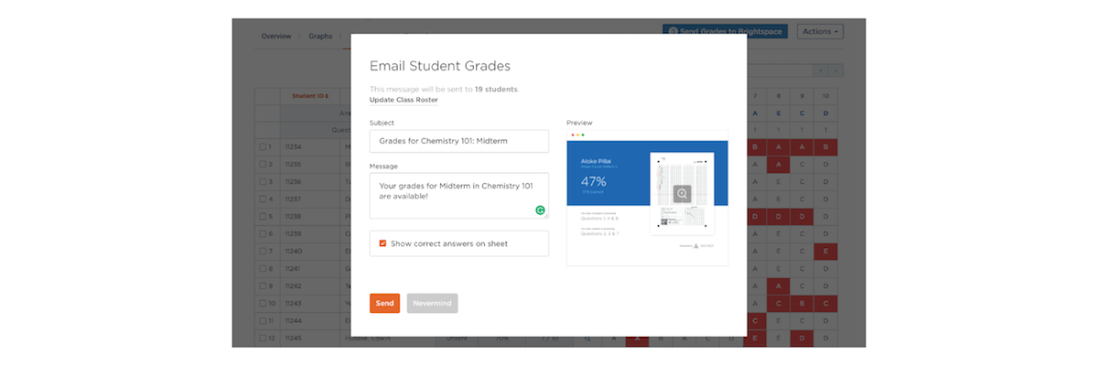The height and width of the screenshot is (366, 1098).
Task: Click the blue magnifier icon in row 12
Action: pos(588,339)
